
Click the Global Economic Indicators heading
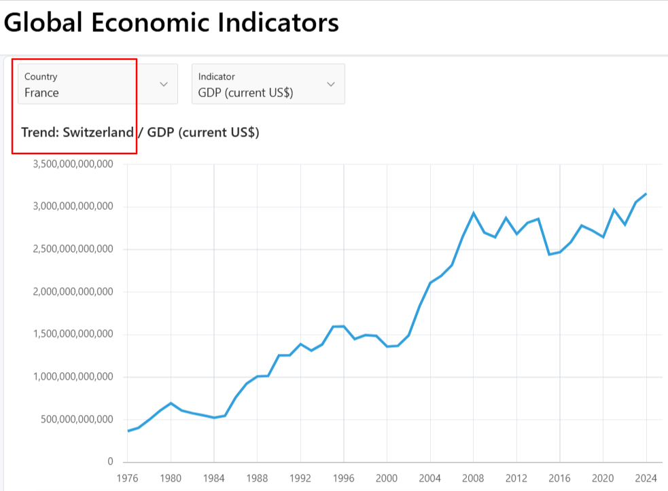tap(171, 22)
